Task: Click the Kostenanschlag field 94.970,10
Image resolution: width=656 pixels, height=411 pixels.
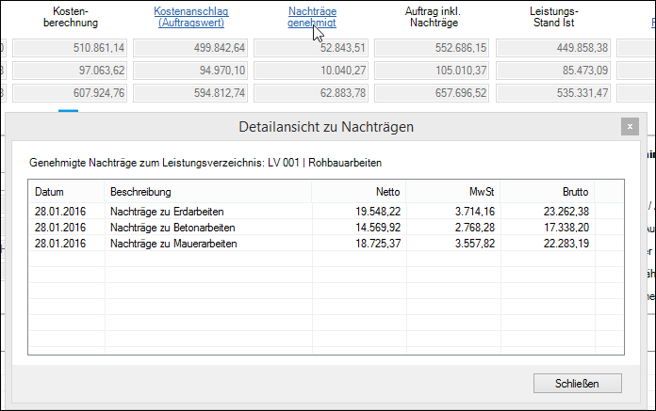Action: click(x=190, y=71)
